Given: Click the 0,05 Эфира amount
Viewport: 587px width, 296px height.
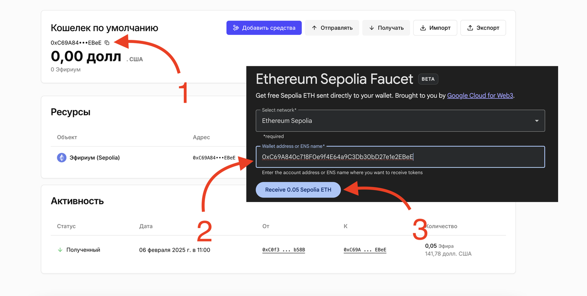Looking at the screenshot, I should coord(439,246).
